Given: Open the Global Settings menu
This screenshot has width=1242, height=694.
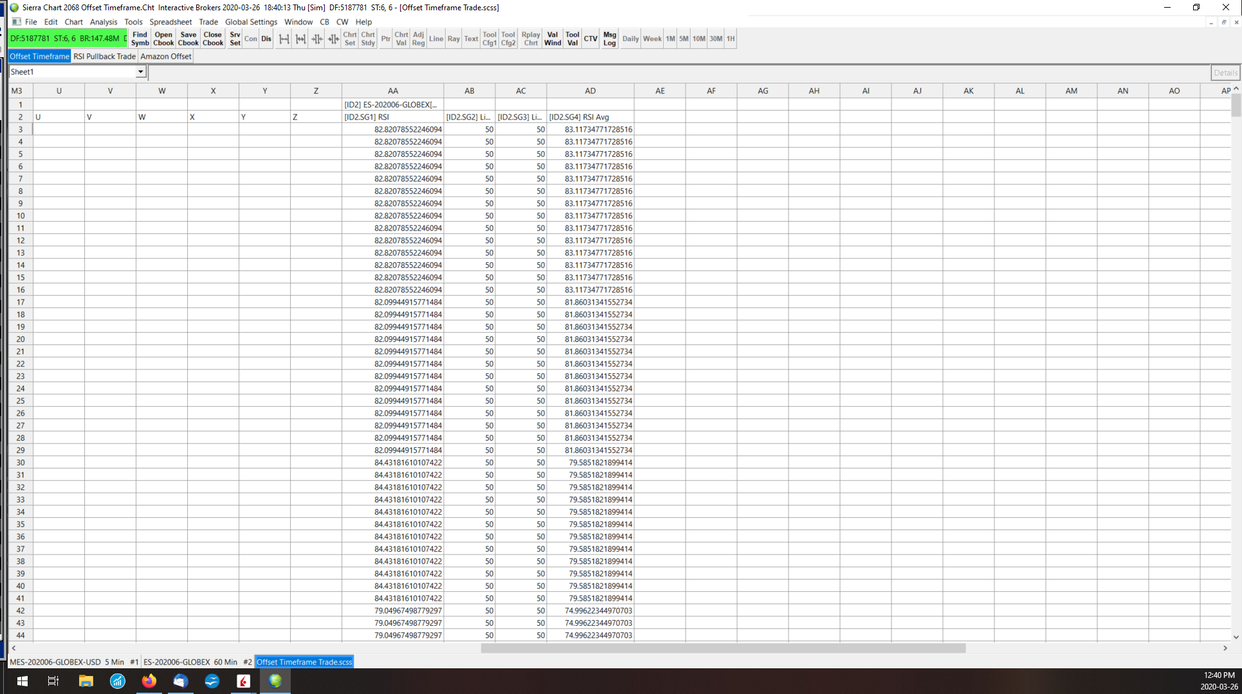Looking at the screenshot, I should coord(251,22).
